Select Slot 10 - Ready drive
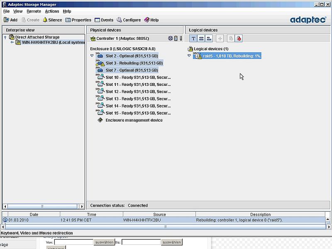332x249 pixels. (x=138, y=78)
